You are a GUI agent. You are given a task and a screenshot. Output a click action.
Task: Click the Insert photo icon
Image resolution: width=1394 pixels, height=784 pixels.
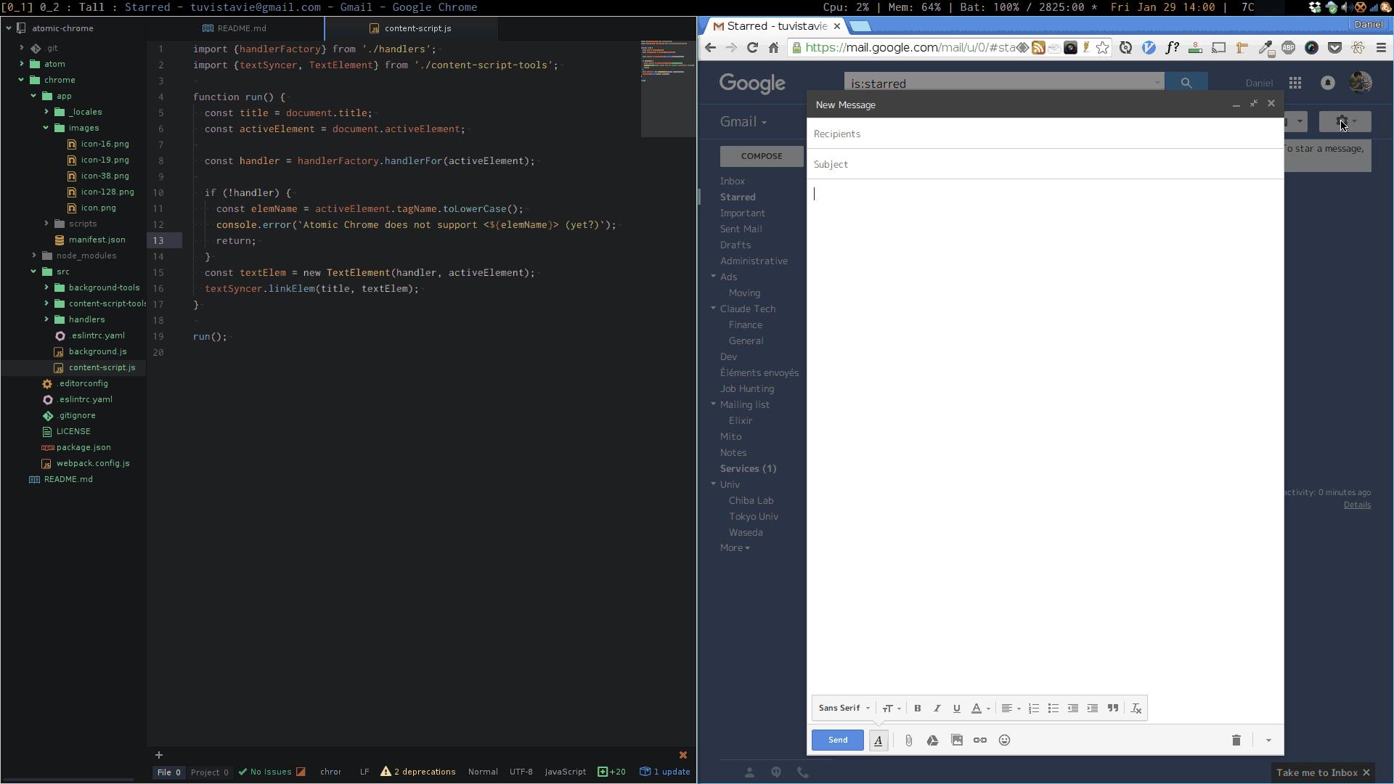click(x=955, y=739)
